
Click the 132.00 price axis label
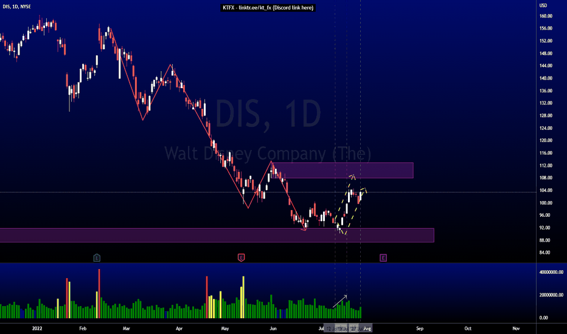coord(546,103)
